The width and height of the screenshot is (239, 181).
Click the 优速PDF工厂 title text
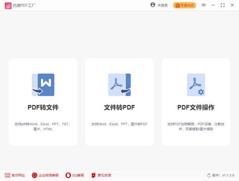24,6
